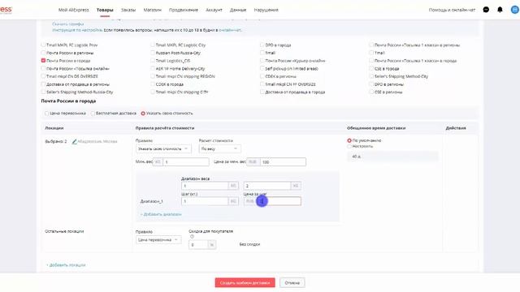Viewport: 520px width, 292px height.
Task: Select the Бесплатная доставка radio option
Action: [x=93, y=114]
